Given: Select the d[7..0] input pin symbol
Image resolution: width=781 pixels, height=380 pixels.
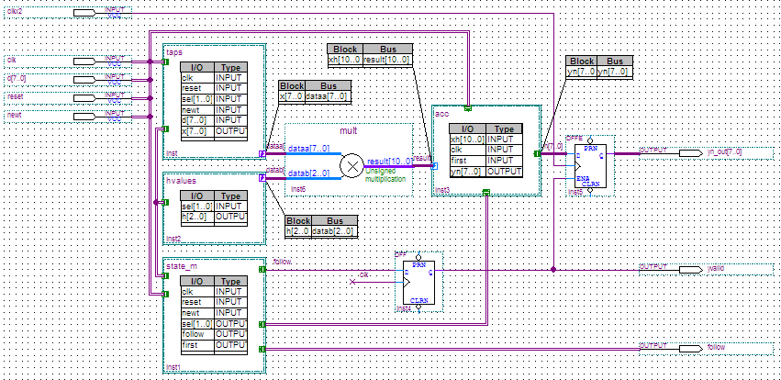Looking at the screenshot, I should click(x=84, y=80).
